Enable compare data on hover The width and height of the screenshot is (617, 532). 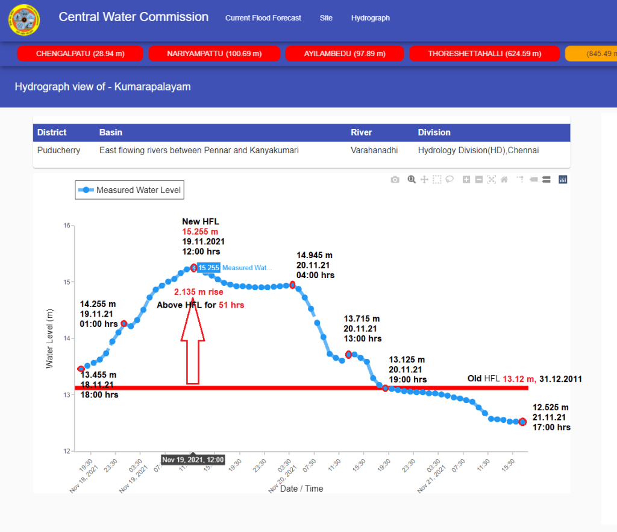click(546, 179)
